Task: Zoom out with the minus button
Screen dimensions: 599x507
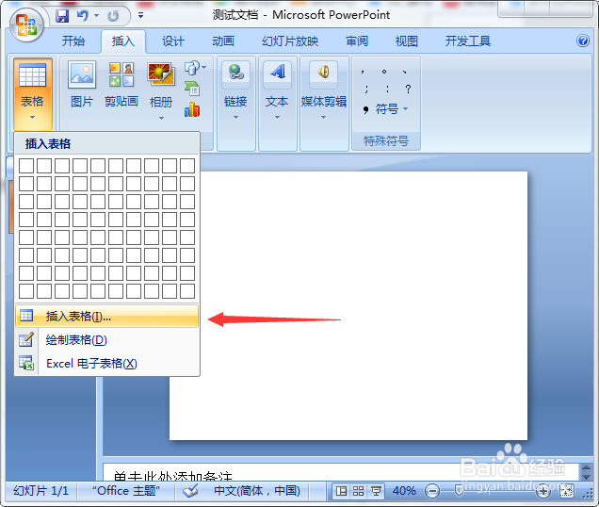Action: (x=432, y=491)
